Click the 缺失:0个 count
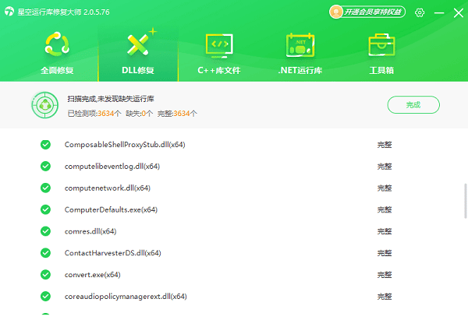Screen dimensions: 468x320 click(140, 114)
